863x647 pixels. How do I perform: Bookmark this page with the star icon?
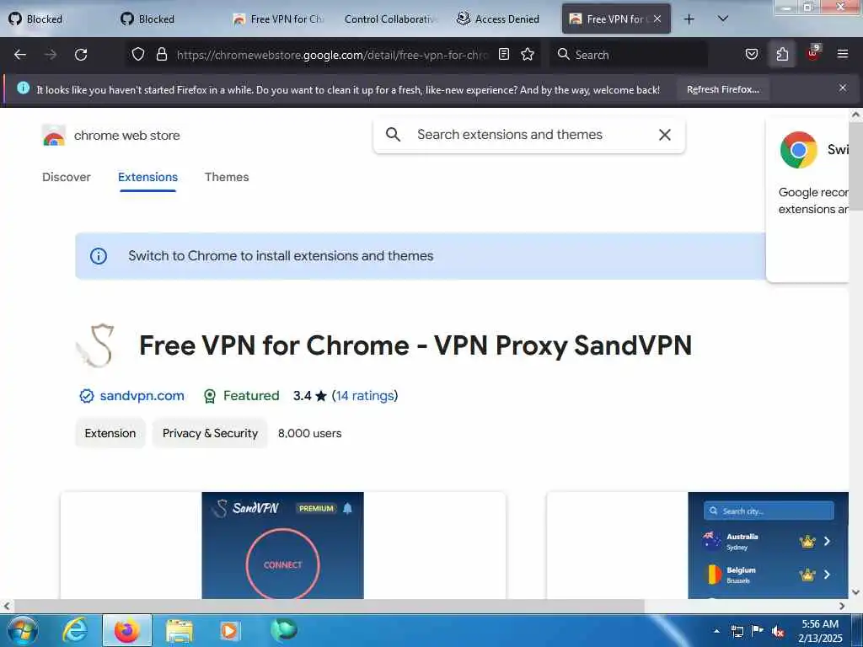(x=528, y=55)
